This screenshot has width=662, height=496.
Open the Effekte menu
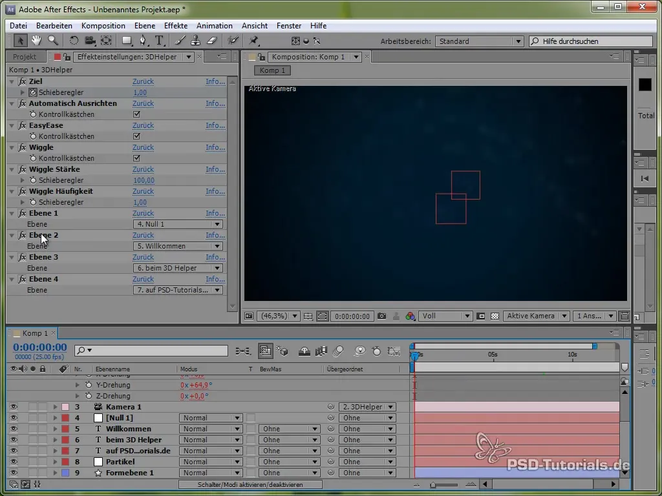tap(176, 26)
